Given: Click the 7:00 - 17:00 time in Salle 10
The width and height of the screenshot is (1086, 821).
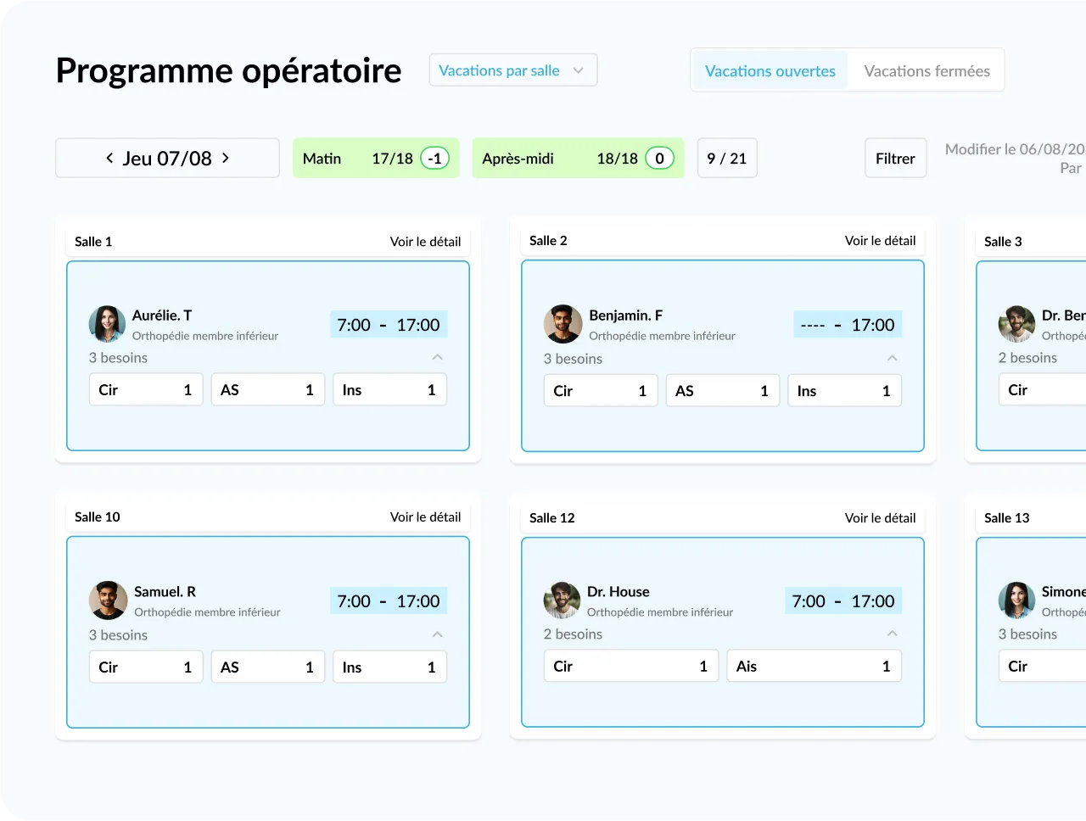Looking at the screenshot, I should point(389,601).
